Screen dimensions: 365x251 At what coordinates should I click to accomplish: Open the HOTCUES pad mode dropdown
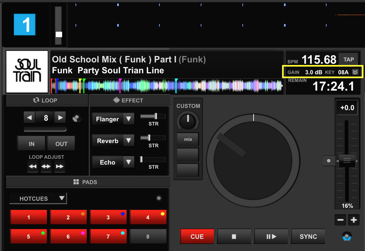pyautogui.click(x=38, y=198)
